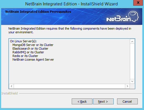Click the NetBrain Integrated Edition Prerequisites heading

pos(38,12)
